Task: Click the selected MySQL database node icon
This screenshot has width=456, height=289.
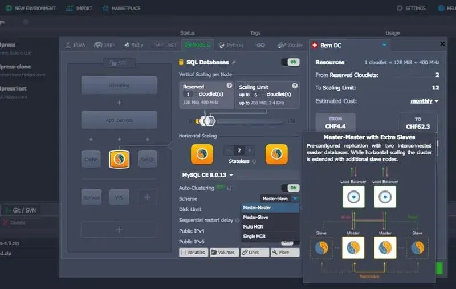Action: (x=119, y=159)
